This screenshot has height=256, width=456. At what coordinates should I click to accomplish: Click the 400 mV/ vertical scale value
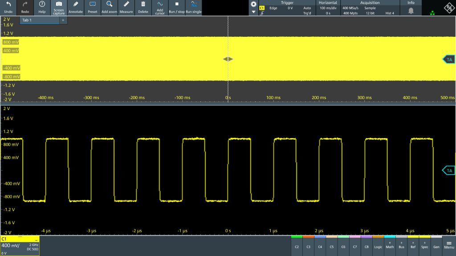(x=11, y=245)
